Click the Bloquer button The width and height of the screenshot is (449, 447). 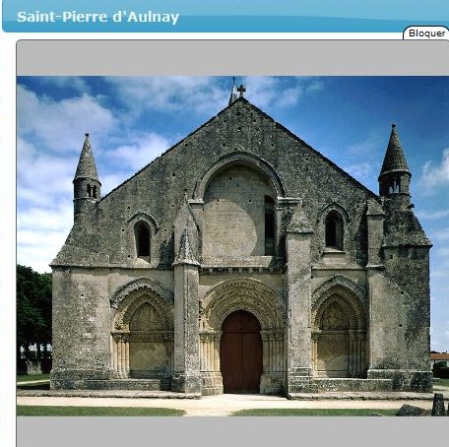coord(426,33)
